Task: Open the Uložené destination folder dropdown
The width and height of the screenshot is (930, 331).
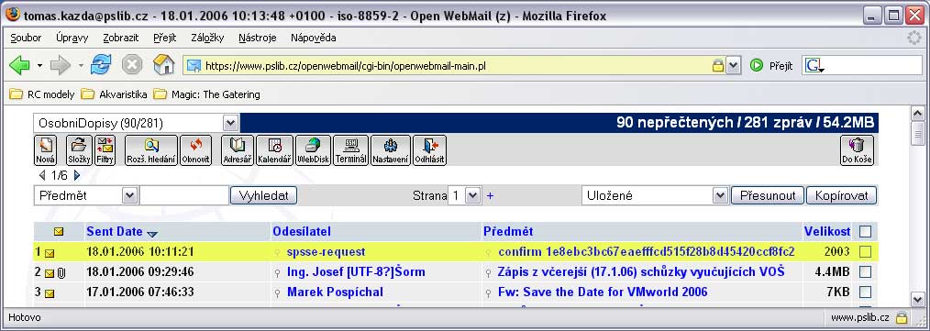Action: pos(720,195)
